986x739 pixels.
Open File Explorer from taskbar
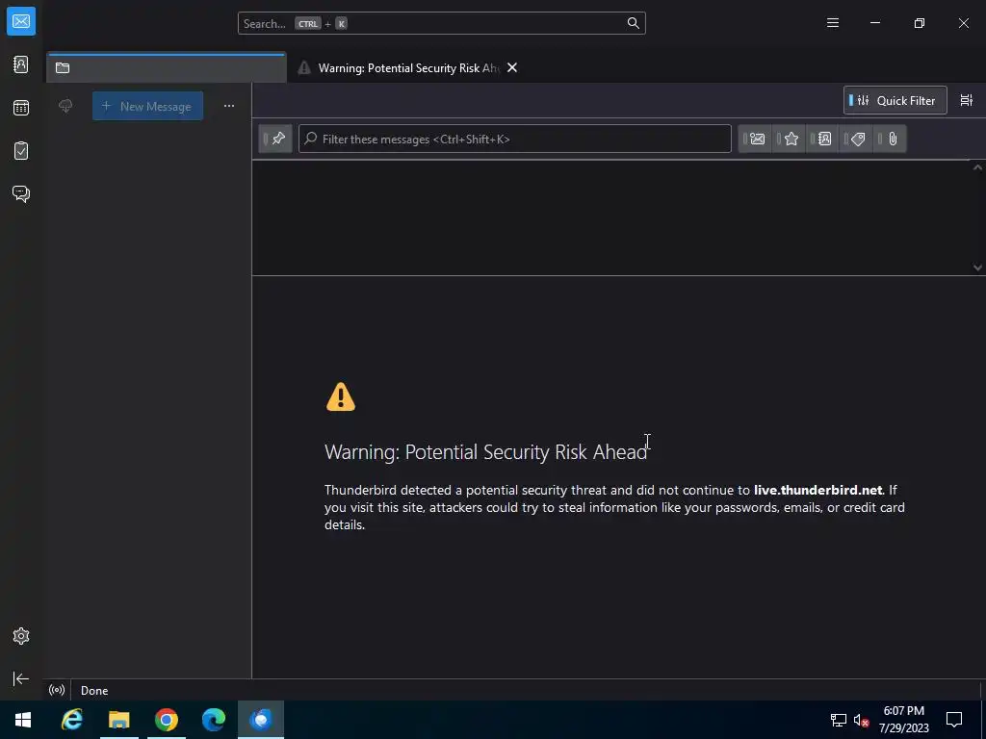tap(118, 720)
